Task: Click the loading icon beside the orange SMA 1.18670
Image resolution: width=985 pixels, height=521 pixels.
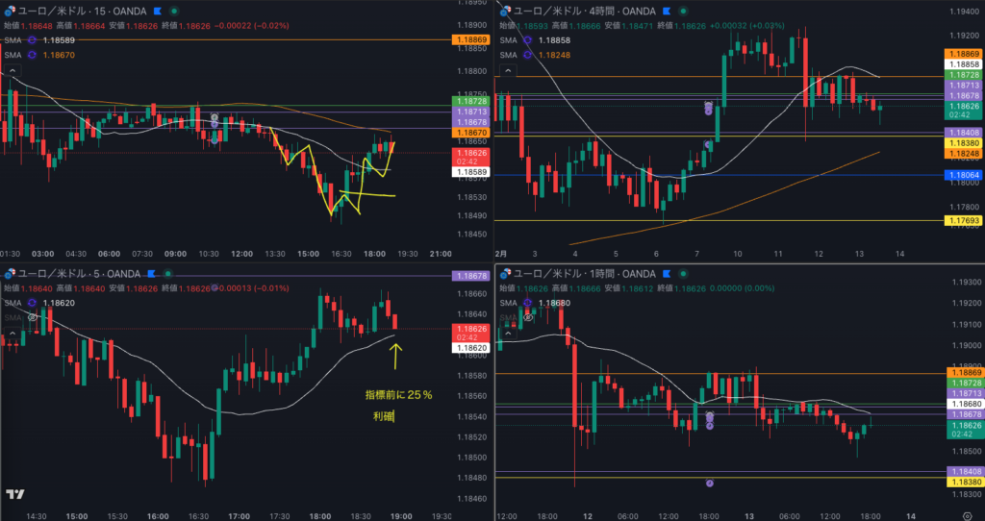Action: click(32, 55)
